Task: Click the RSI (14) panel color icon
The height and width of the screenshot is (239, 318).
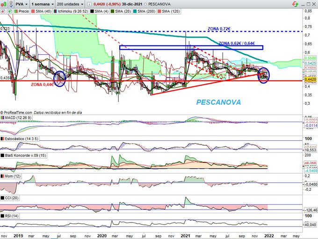Action: [2, 216]
